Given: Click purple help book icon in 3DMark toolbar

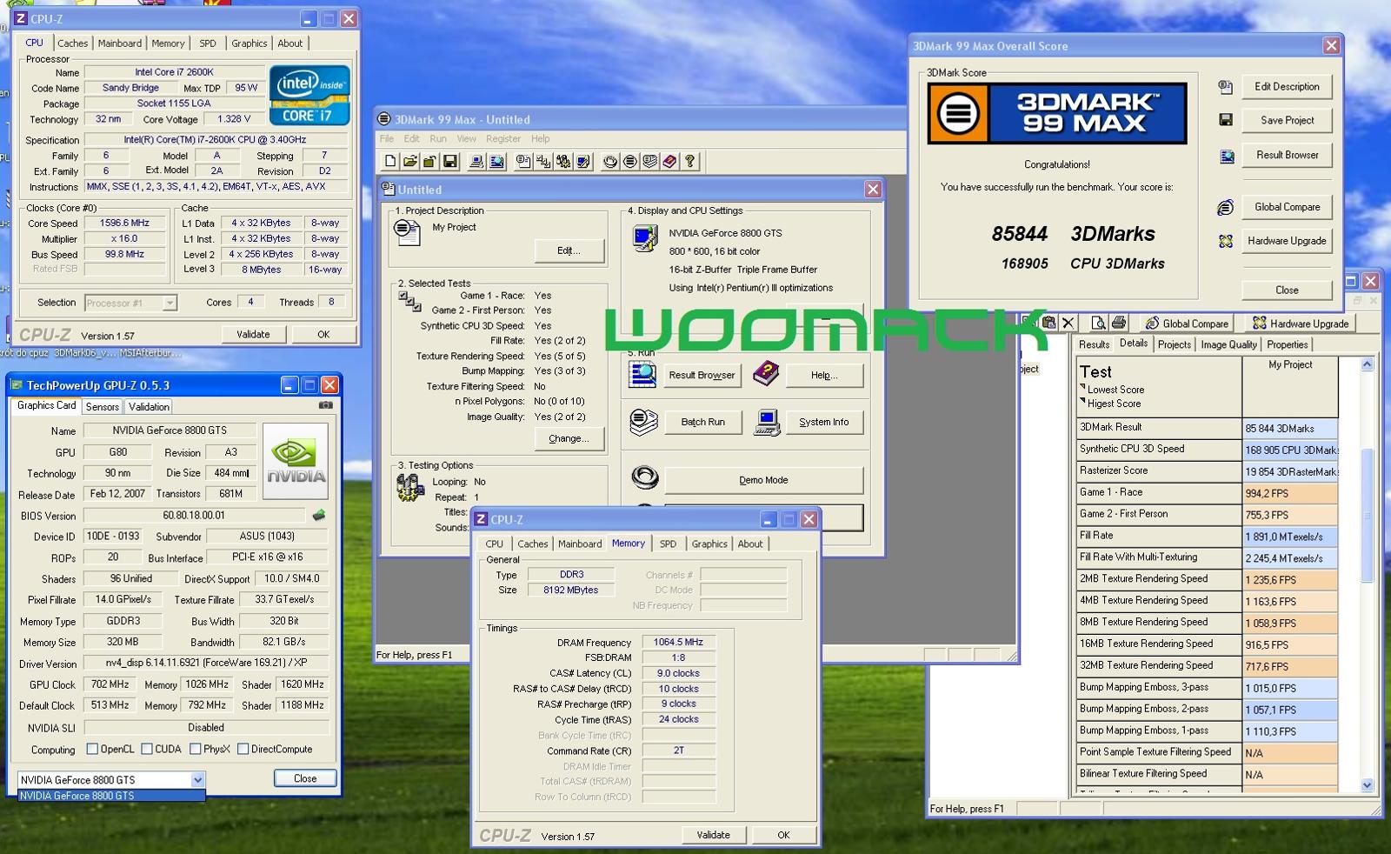Looking at the screenshot, I should click(670, 161).
